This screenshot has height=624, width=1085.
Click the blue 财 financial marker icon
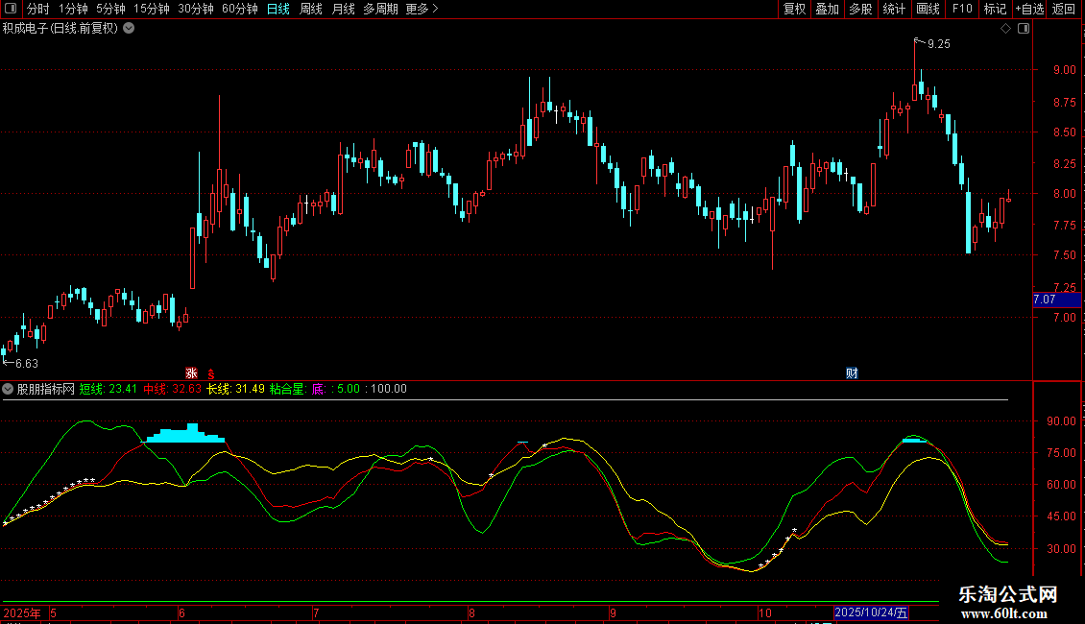pyautogui.click(x=852, y=372)
